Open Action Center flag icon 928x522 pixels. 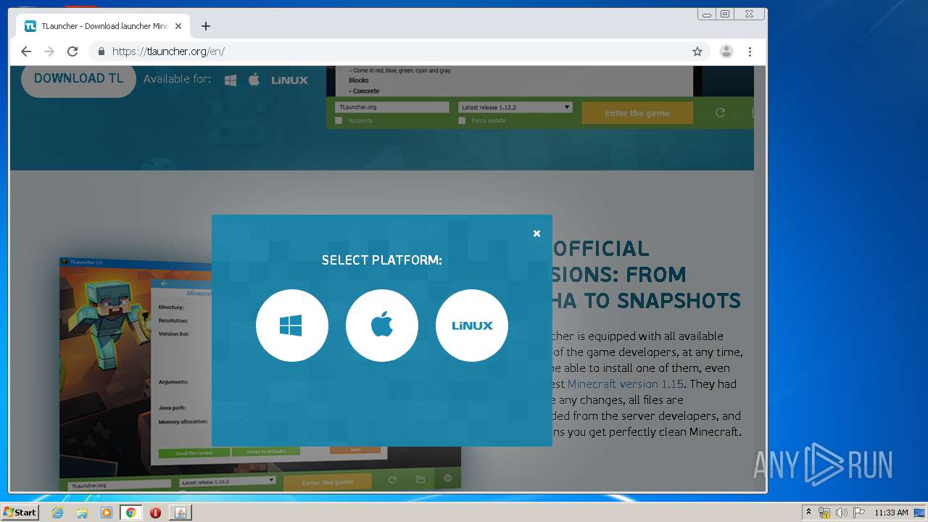click(859, 513)
